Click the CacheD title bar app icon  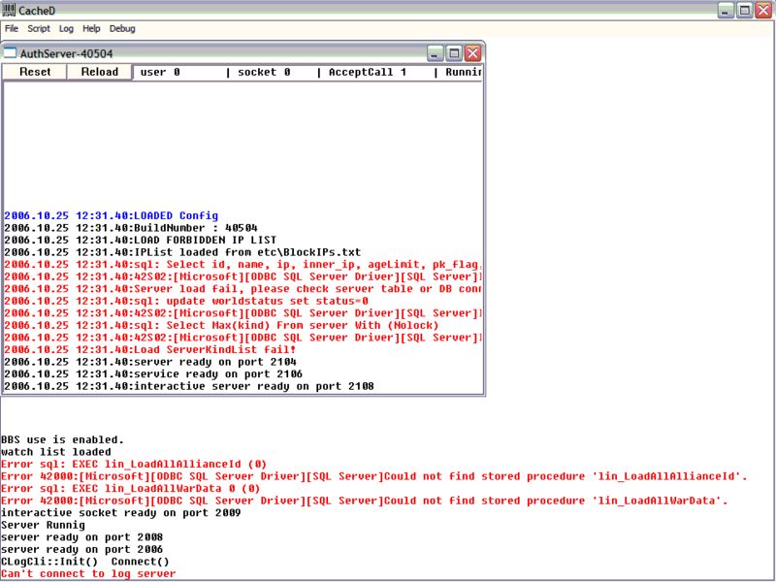coord(10,10)
